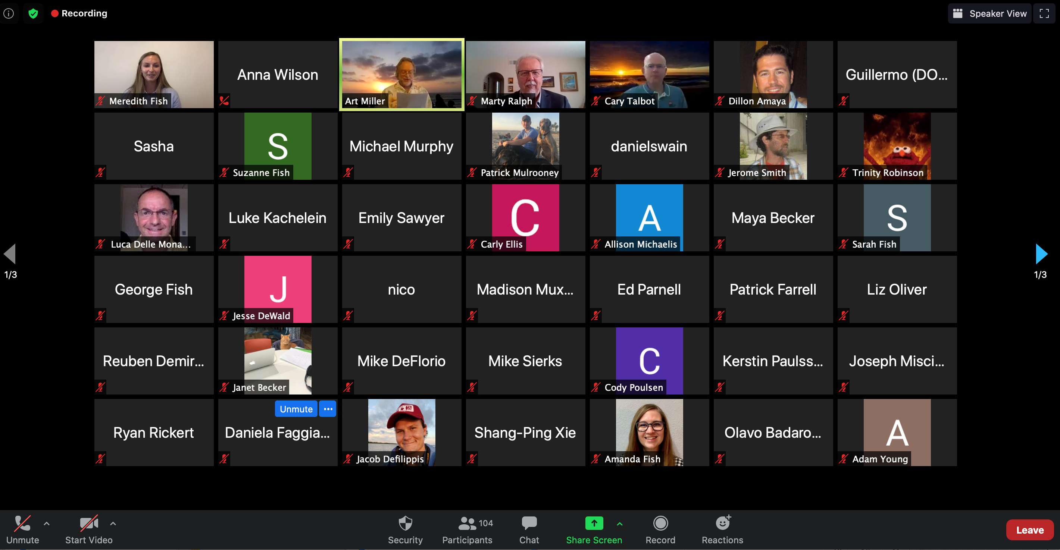This screenshot has width=1060, height=550.
Task: Expand video options chevron next to Start Video
Action: [113, 524]
